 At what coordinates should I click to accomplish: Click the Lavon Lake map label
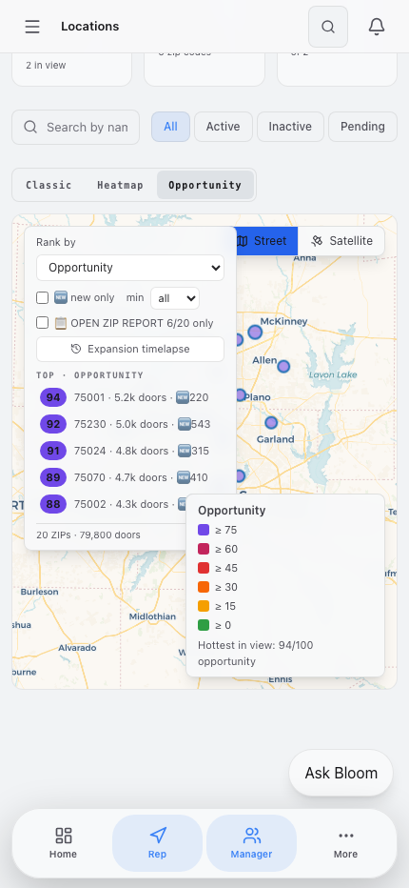tap(332, 374)
